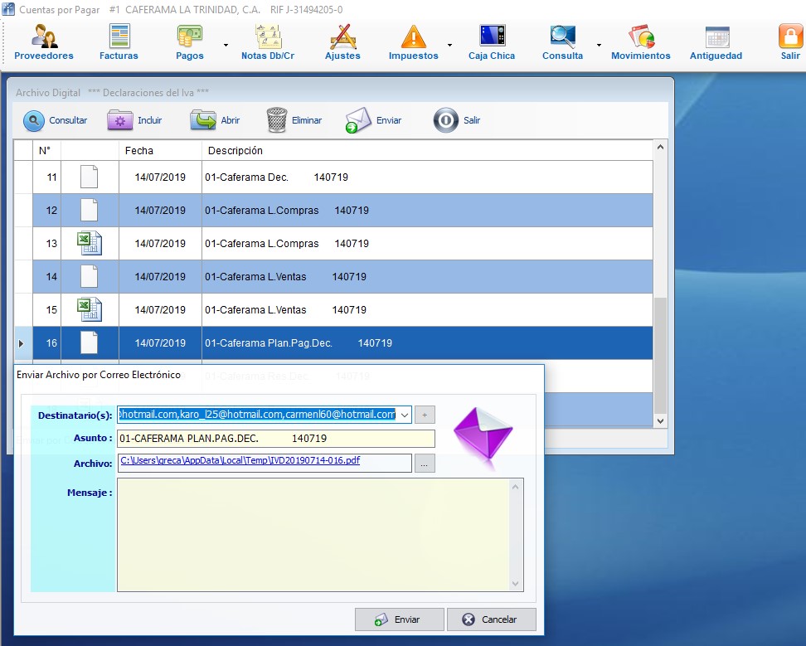The width and height of the screenshot is (806, 646).
Task: Click Salir power button in Archivo Digital
Action: click(x=456, y=121)
